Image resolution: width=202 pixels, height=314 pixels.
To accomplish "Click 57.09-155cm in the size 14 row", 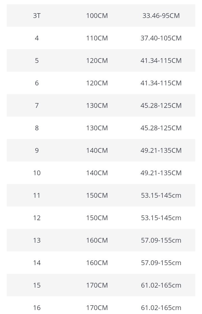I will [161, 263].
